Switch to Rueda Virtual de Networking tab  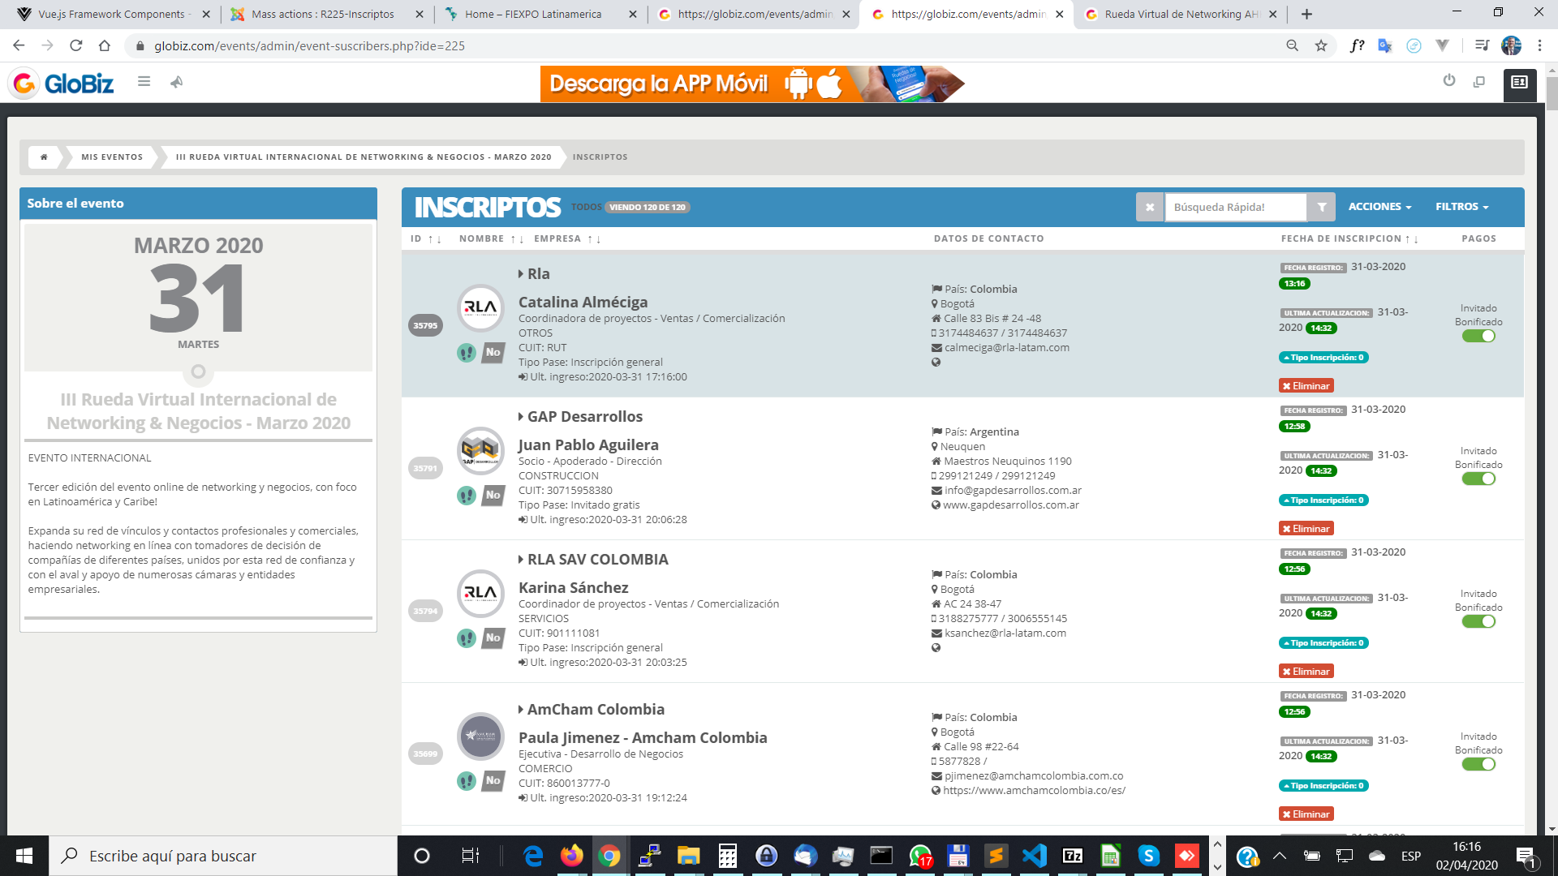click(x=1181, y=14)
